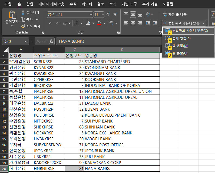Image resolution: width=215 pixels, height=173 pixels.
Task: Click the Paste (붙여넣기) clipboard icon
Action: click(x=12, y=15)
